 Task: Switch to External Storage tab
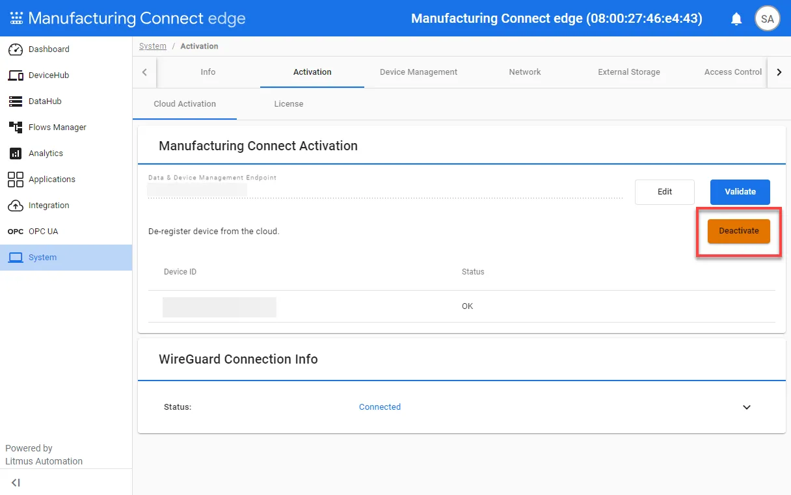[x=629, y=72]
